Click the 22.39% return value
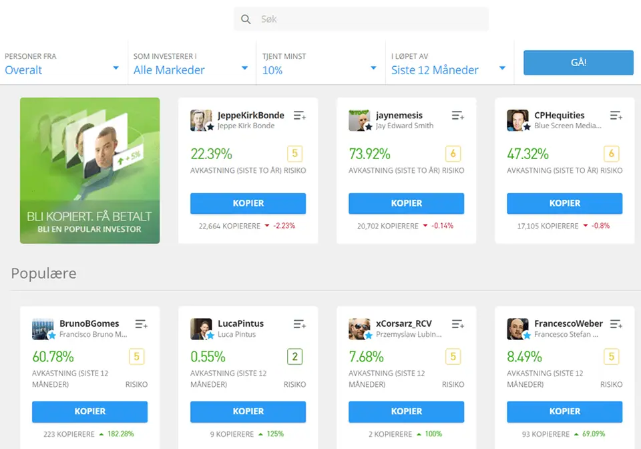The height and width of the screenshot is (449, 641). coord(212,154)
